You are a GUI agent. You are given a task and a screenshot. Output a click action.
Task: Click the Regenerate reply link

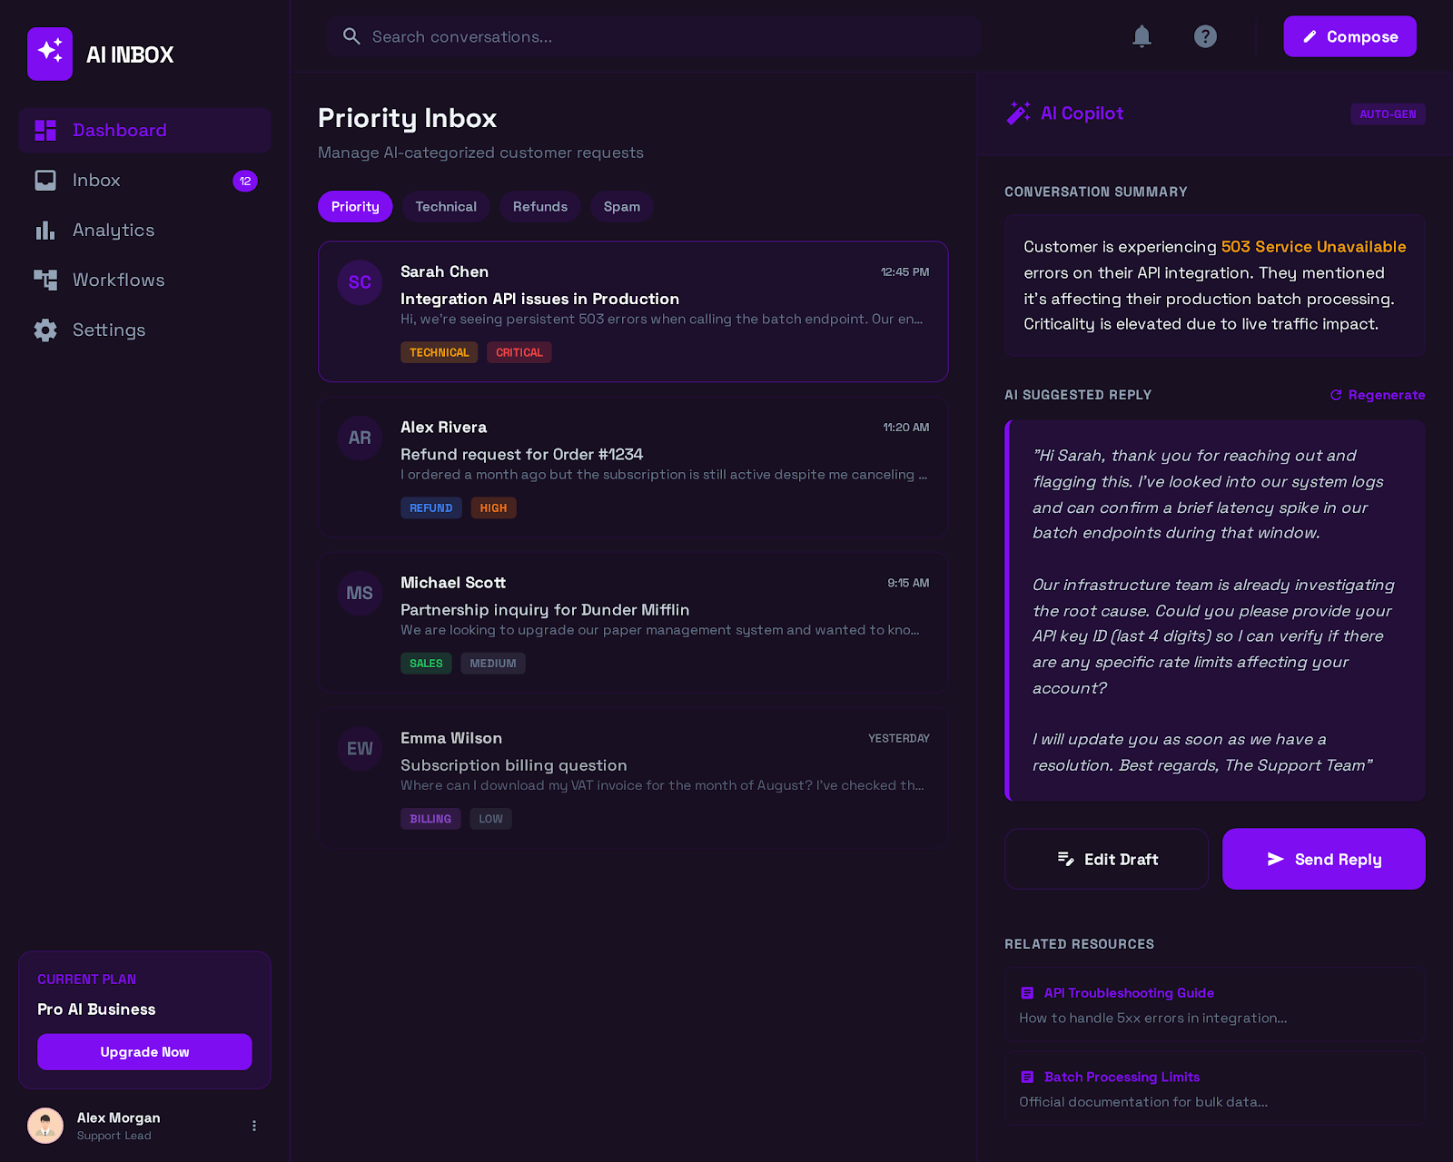1377,395
